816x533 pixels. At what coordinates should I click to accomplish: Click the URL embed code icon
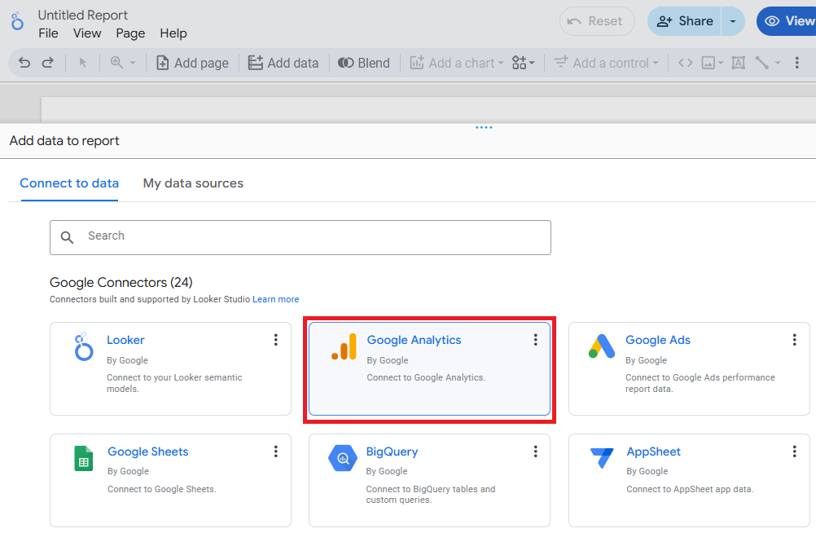tap(686, 63)
